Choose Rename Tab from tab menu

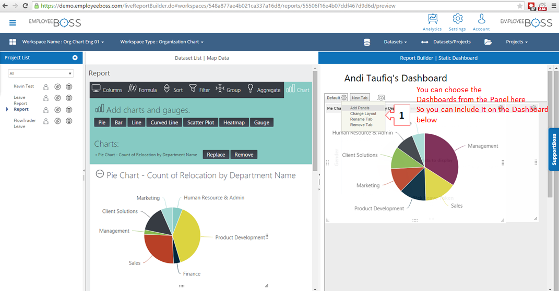pyautogui.click(x=361, y=119)
